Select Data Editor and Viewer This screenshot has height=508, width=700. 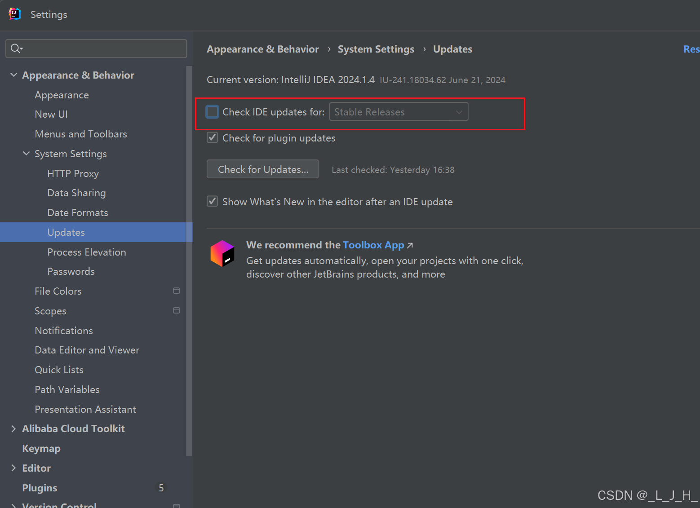click(x=87, y=350)
